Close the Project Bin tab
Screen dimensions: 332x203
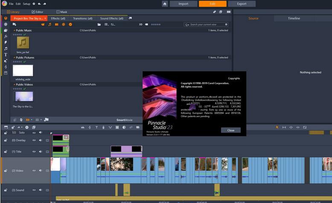[45, 18]
